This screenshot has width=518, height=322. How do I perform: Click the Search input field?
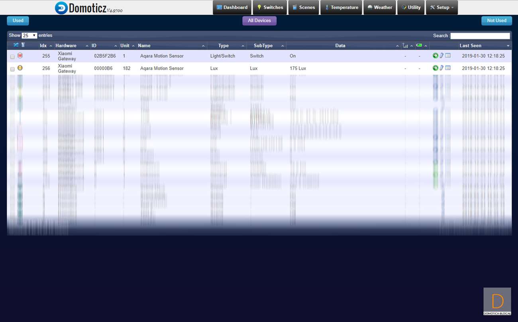click(480, 36)
